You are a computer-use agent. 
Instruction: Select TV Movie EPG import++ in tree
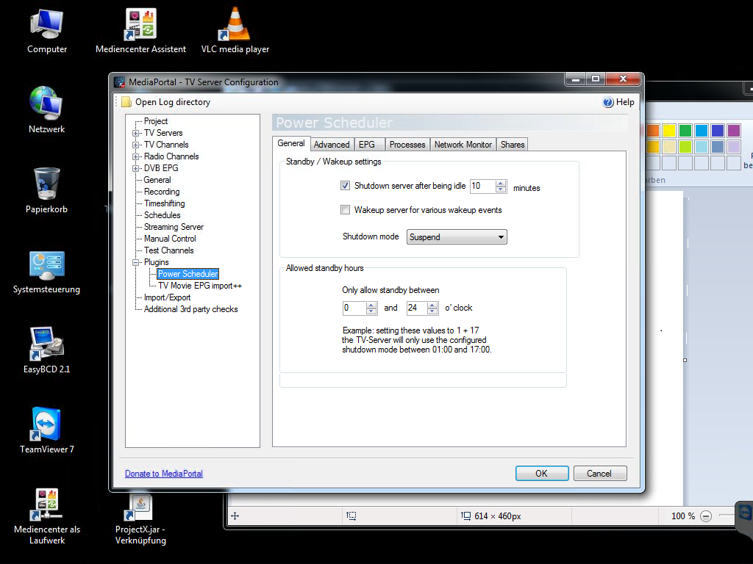click(x=200, y=286)
